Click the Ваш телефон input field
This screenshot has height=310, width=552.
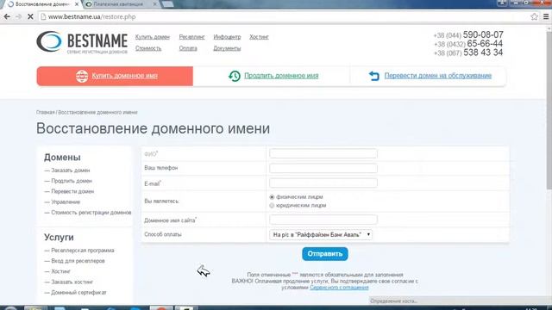pyautogui.click(x=323, y=169)
